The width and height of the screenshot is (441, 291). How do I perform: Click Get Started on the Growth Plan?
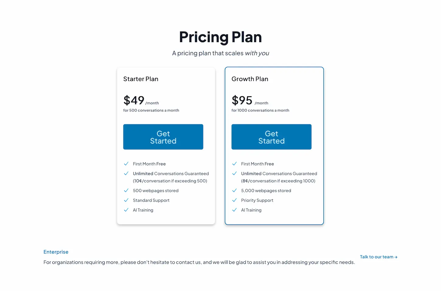(x=271, y=137)
